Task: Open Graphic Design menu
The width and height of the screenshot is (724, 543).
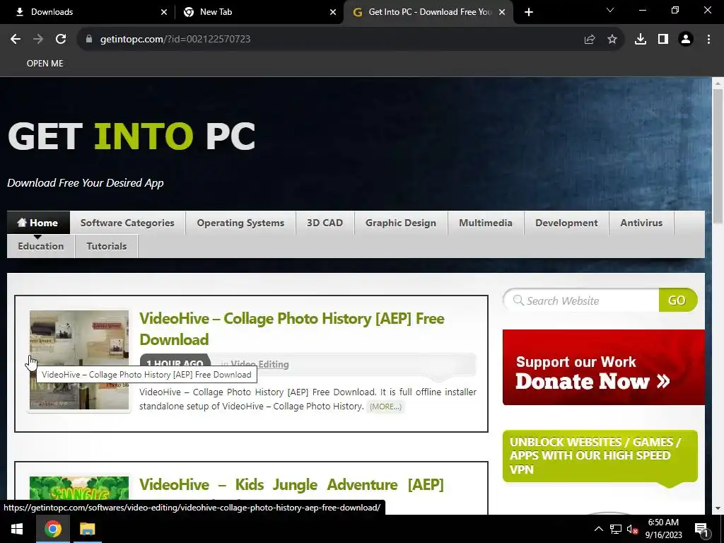Action: (401, 223)
